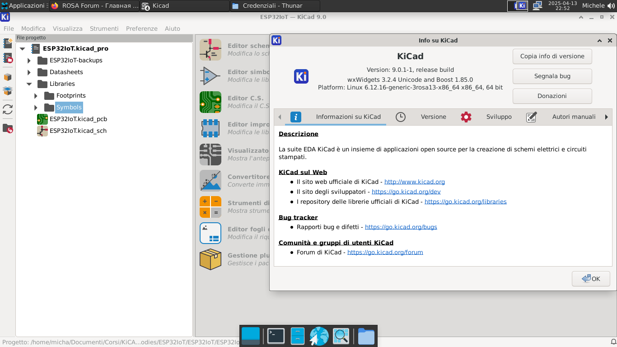Viewport: 617px width, 347px height.
Task: Confirm the dialog with OK
Action: pyautogui.click(x=591, y=279)
